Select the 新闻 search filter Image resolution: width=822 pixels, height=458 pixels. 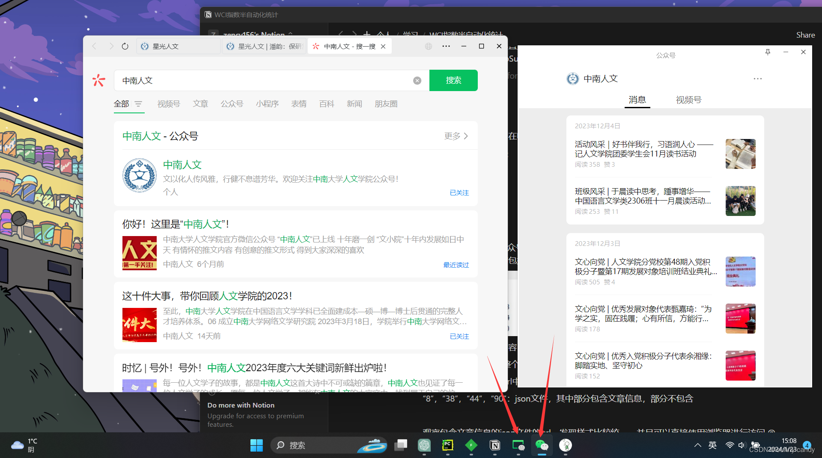pyautogui.click(x=354, y=104)
